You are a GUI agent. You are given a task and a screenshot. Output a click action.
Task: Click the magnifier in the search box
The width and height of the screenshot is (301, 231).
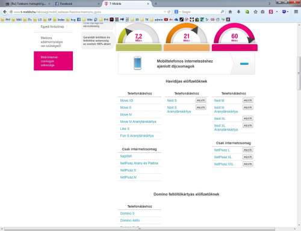coord(222,12)
